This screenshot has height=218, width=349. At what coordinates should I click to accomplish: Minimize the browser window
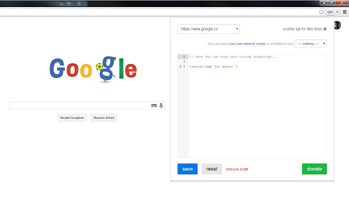point(324,3)
